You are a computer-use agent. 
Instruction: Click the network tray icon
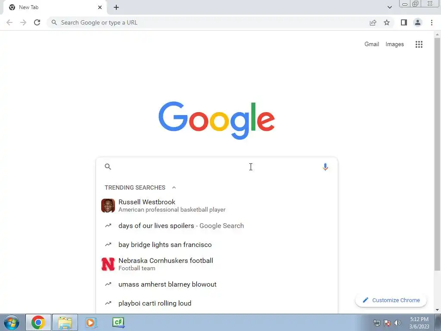pyautogui.click(x=376, y=323)
